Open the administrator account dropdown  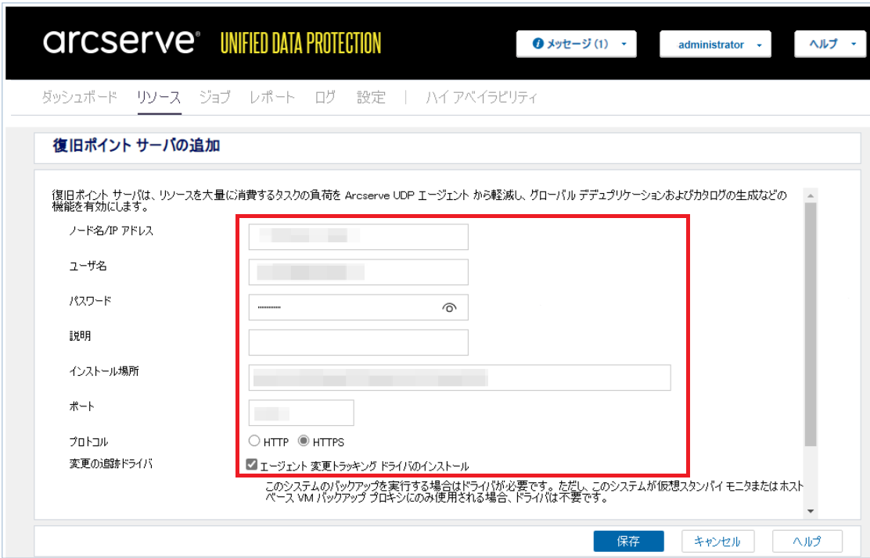[715, 45]
